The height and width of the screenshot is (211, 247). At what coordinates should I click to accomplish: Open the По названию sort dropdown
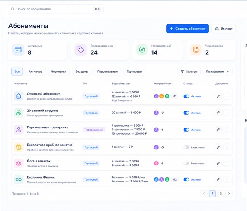click(x=218, y=71)
